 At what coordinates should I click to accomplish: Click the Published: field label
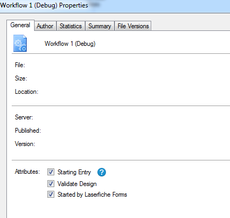tap(28, 131)
